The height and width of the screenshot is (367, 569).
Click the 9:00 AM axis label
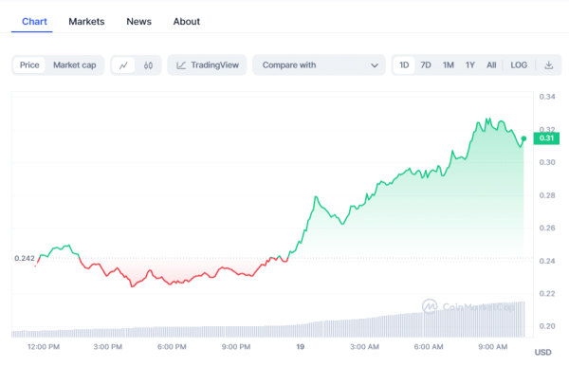[493, 347]
